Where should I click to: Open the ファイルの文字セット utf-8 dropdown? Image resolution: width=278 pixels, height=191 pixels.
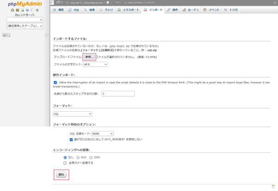pyautogui.click(x=95, y=64)
